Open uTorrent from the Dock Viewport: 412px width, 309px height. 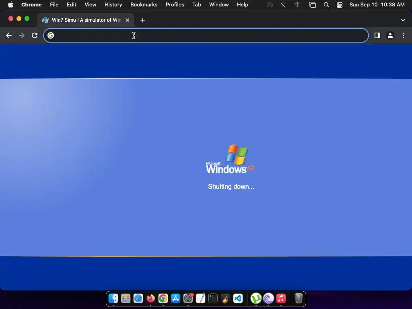click(x=256, y=299)
